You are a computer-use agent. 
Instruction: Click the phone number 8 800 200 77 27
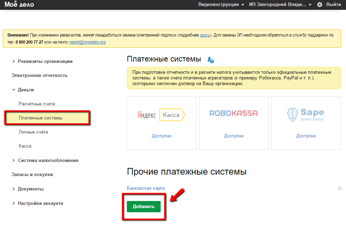[x=29, y=42]
